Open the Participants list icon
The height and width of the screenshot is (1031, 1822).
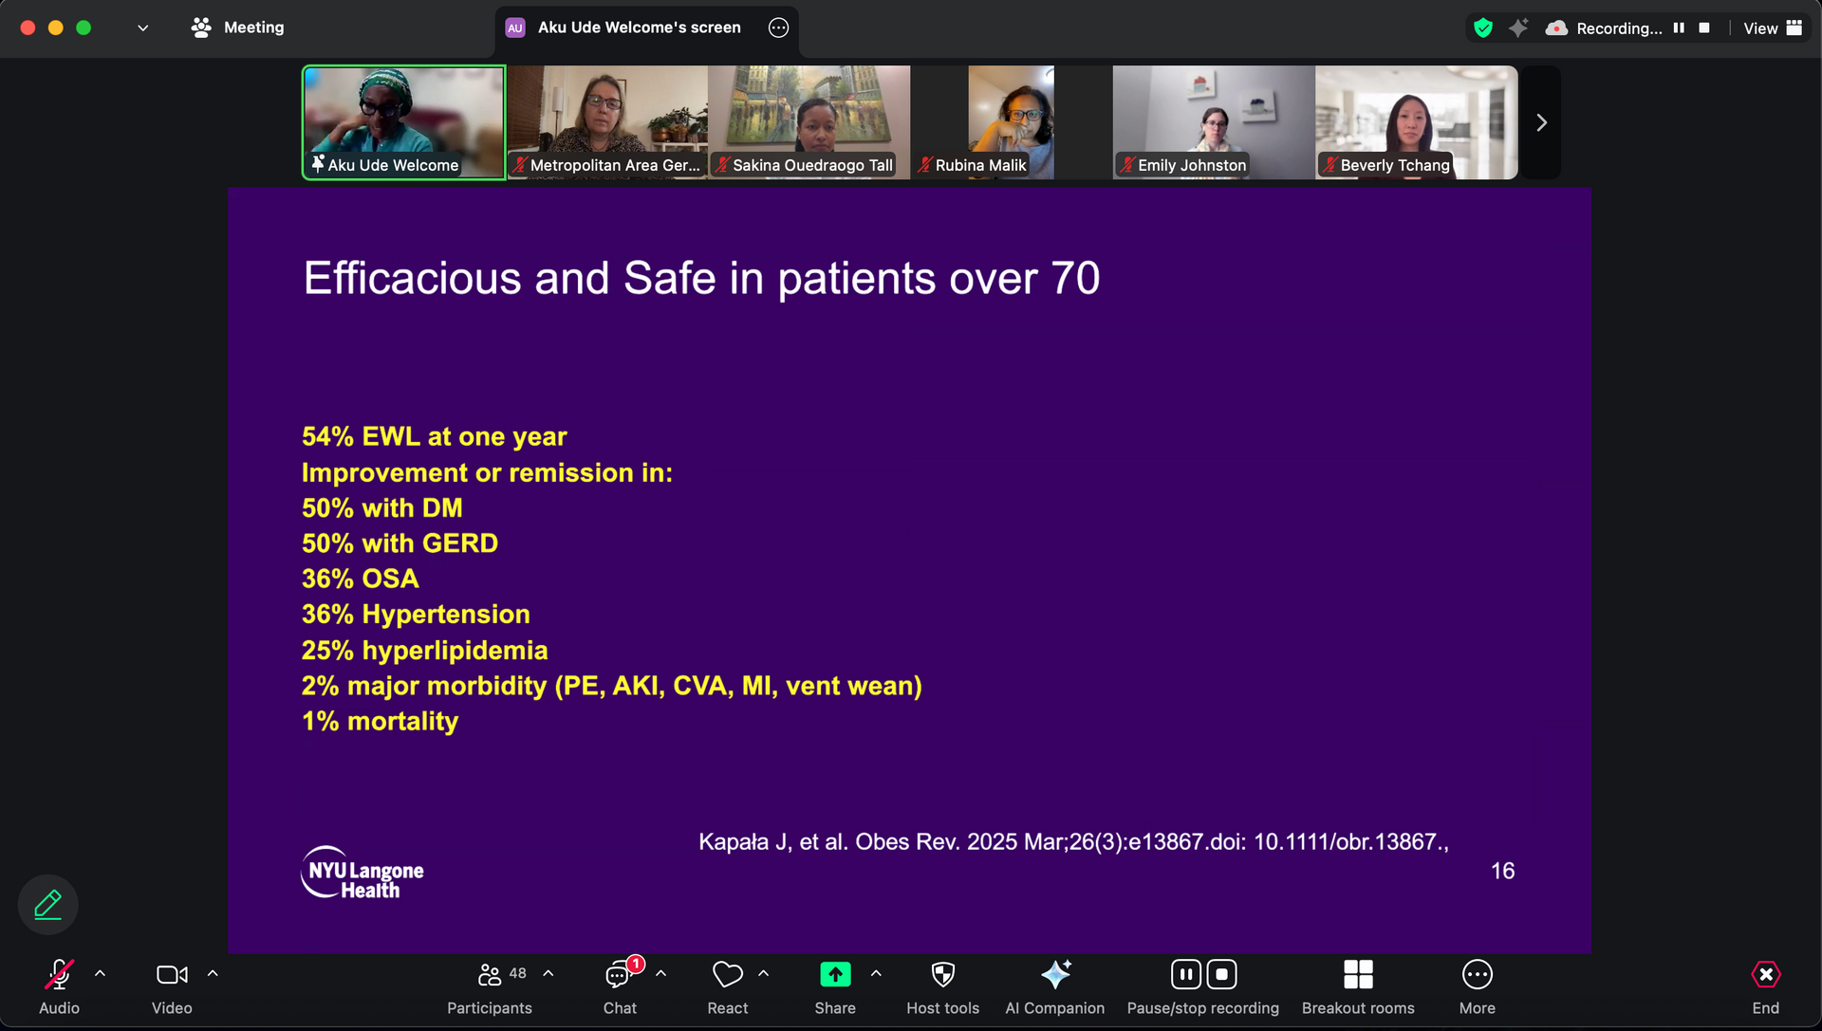pos(490,975)
